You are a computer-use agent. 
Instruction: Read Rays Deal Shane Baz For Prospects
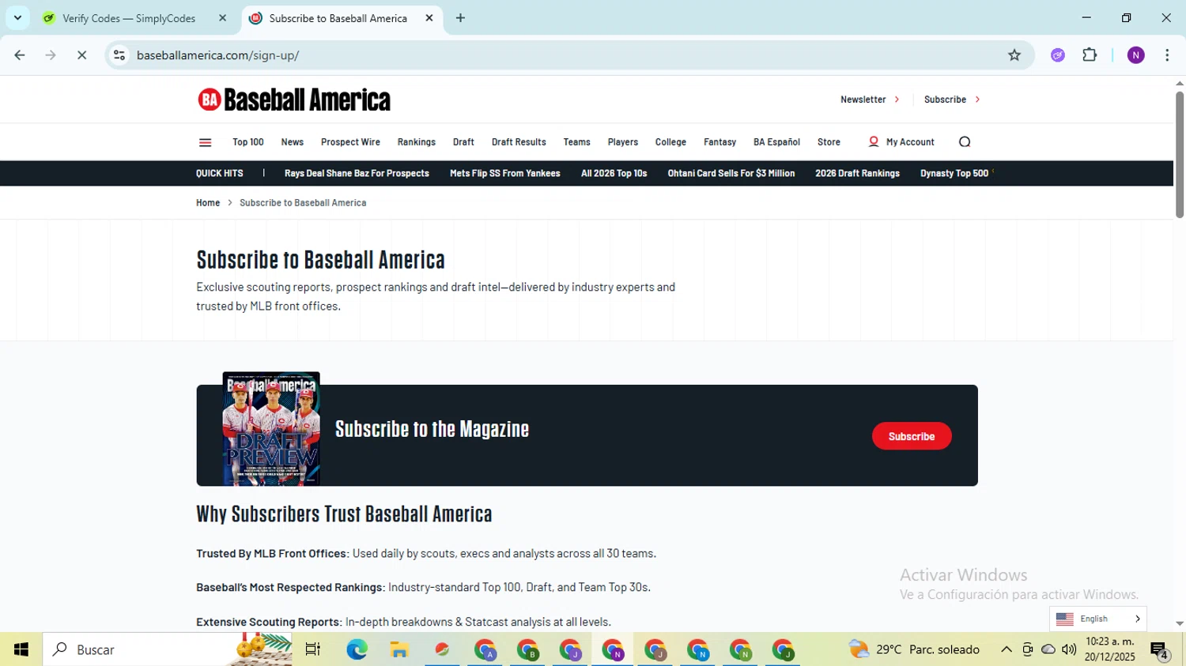pyautogui.click(x=357, y=173)
